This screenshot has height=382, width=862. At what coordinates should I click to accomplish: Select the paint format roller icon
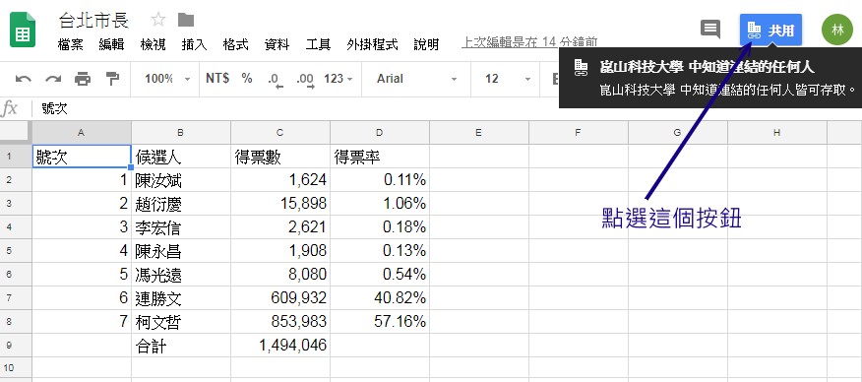point(112,79)
